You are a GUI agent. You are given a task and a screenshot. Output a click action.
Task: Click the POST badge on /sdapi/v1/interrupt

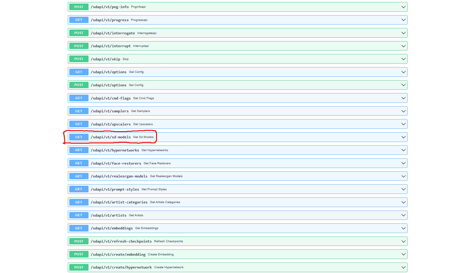(x=78, y=46)
